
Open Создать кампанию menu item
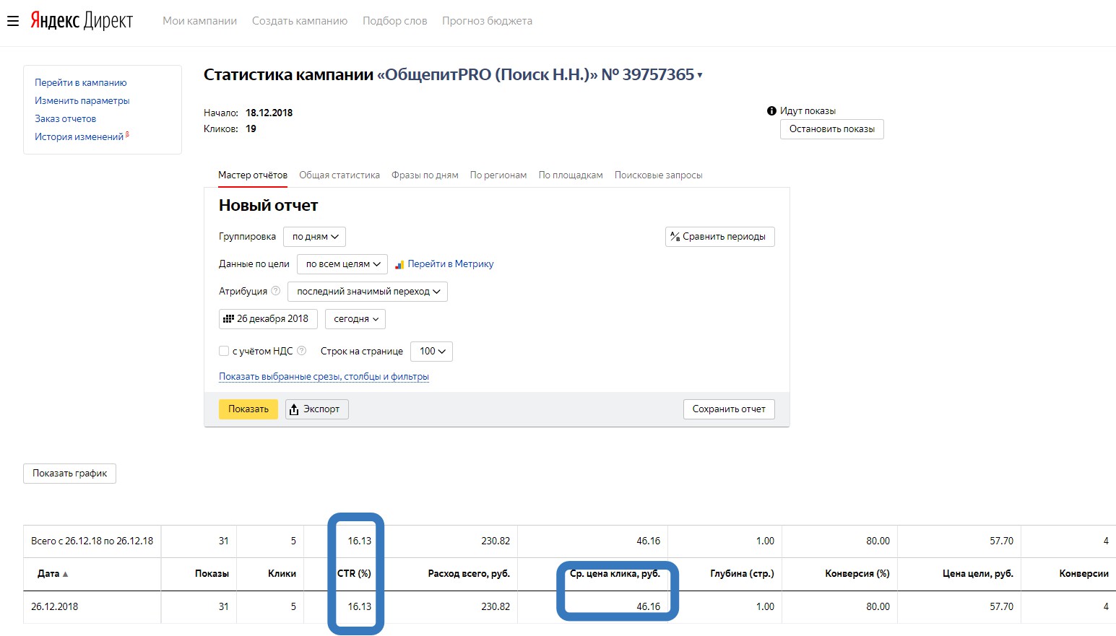(x=300, y=21)
